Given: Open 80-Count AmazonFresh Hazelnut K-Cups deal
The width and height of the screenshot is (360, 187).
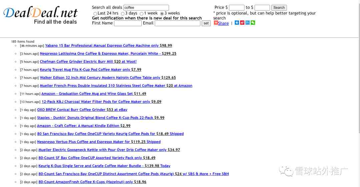Looking at the screenshot, I should click(92, 182).
